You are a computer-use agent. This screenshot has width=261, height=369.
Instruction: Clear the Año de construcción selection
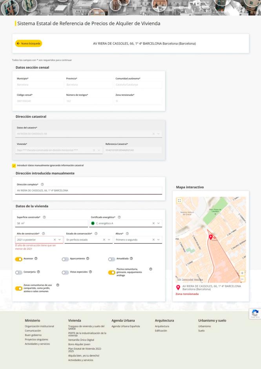tap(55, 240)
